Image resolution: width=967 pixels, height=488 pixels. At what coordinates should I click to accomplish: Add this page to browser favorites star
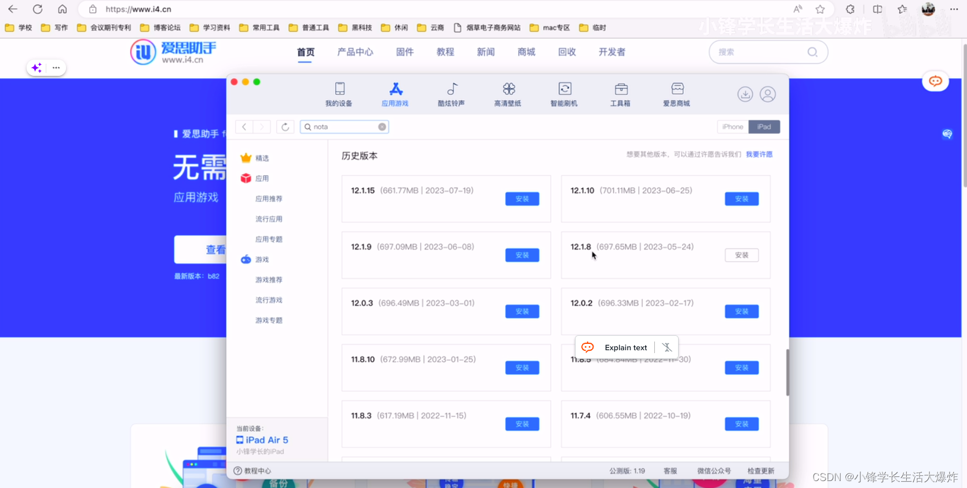click(x=820, y=9)
